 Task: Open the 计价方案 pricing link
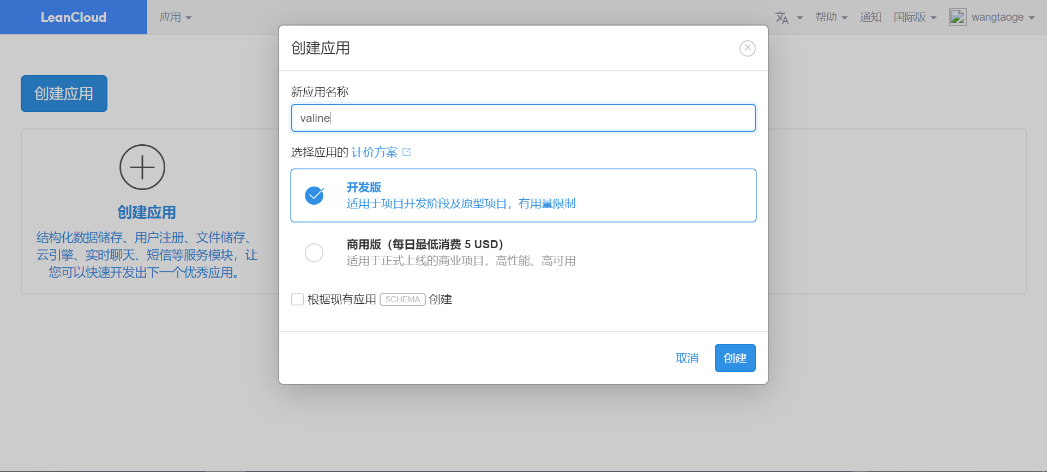(375, 152)
